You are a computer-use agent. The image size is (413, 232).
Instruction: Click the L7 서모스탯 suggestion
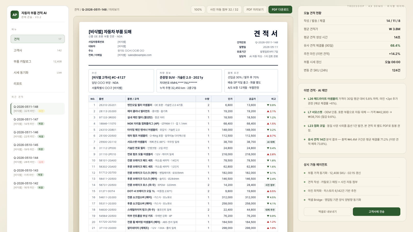coord(352,114)
